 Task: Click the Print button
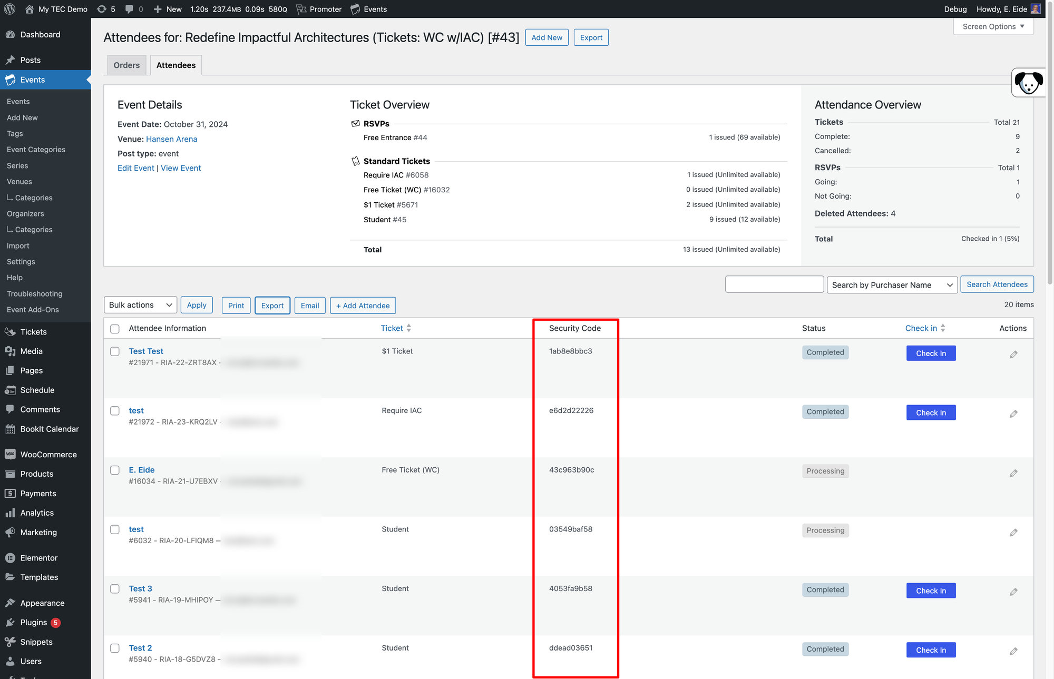(236, 306)
